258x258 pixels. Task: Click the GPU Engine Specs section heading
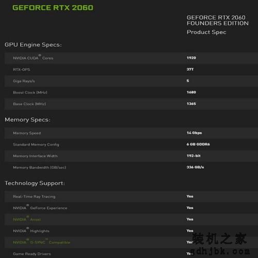click(x=33, y=45)
